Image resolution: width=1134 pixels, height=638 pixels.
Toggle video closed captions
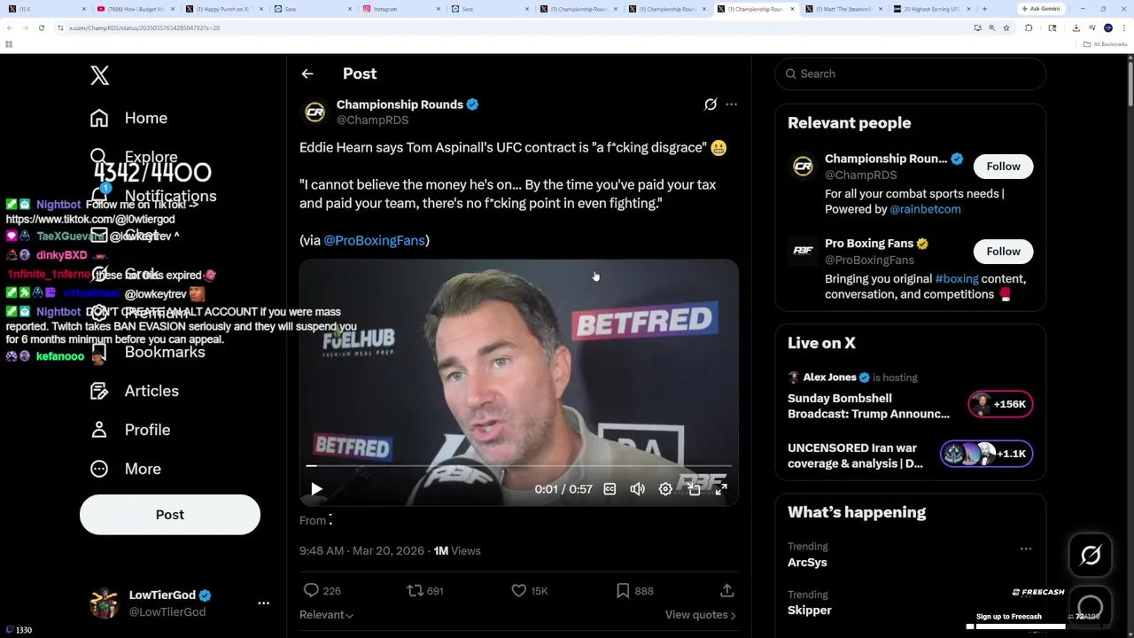click(610, 489)
